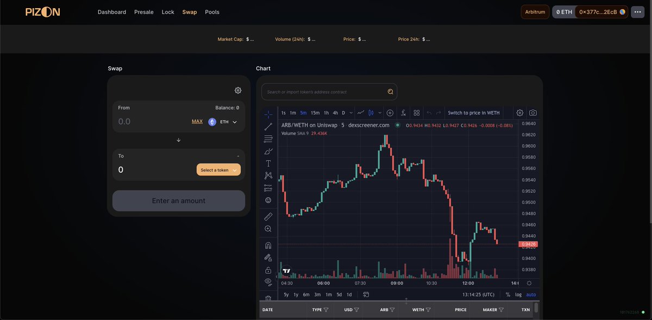Select the 15m chart interval
Screen dimensions: 652x320
[x=315, y=113]
